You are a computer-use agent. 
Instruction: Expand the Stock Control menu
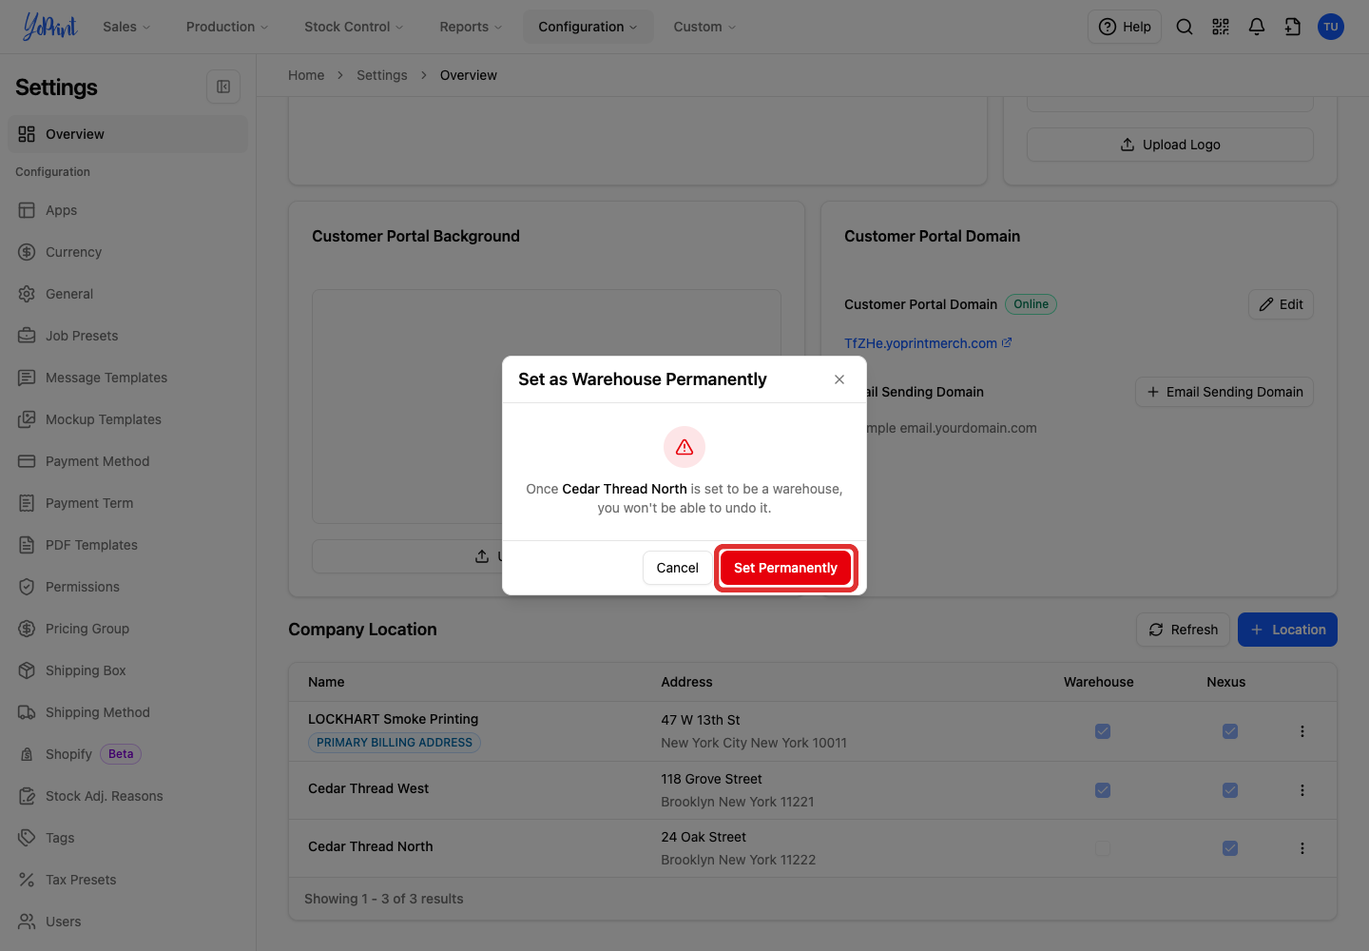[x=354, y=27]
